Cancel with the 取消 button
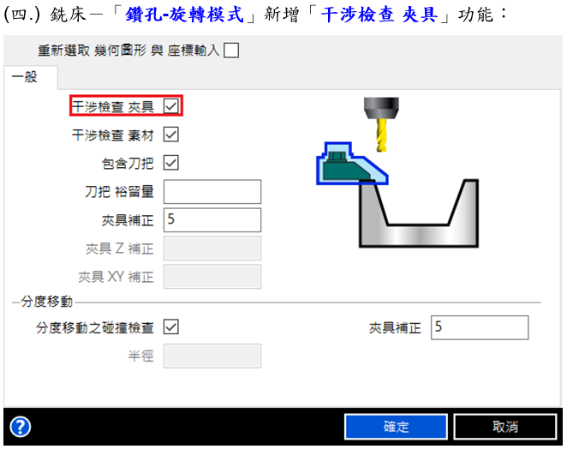This screenshot has width=573, height=455. point(505,427)
